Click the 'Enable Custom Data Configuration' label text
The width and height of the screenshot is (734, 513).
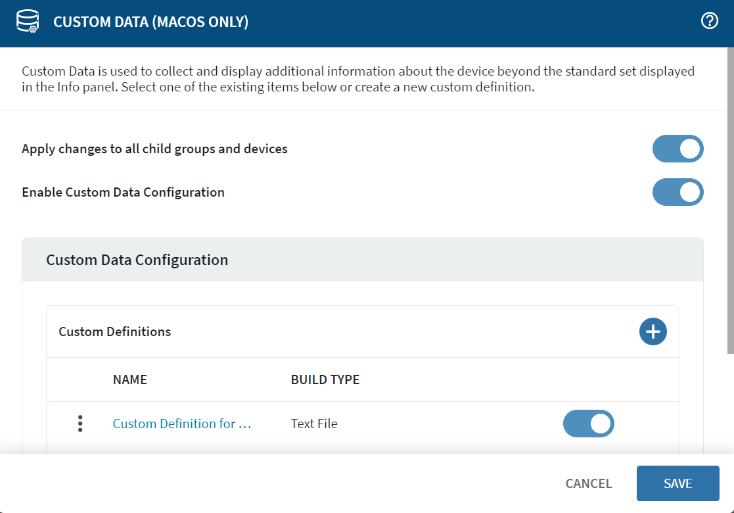[123, 193]
